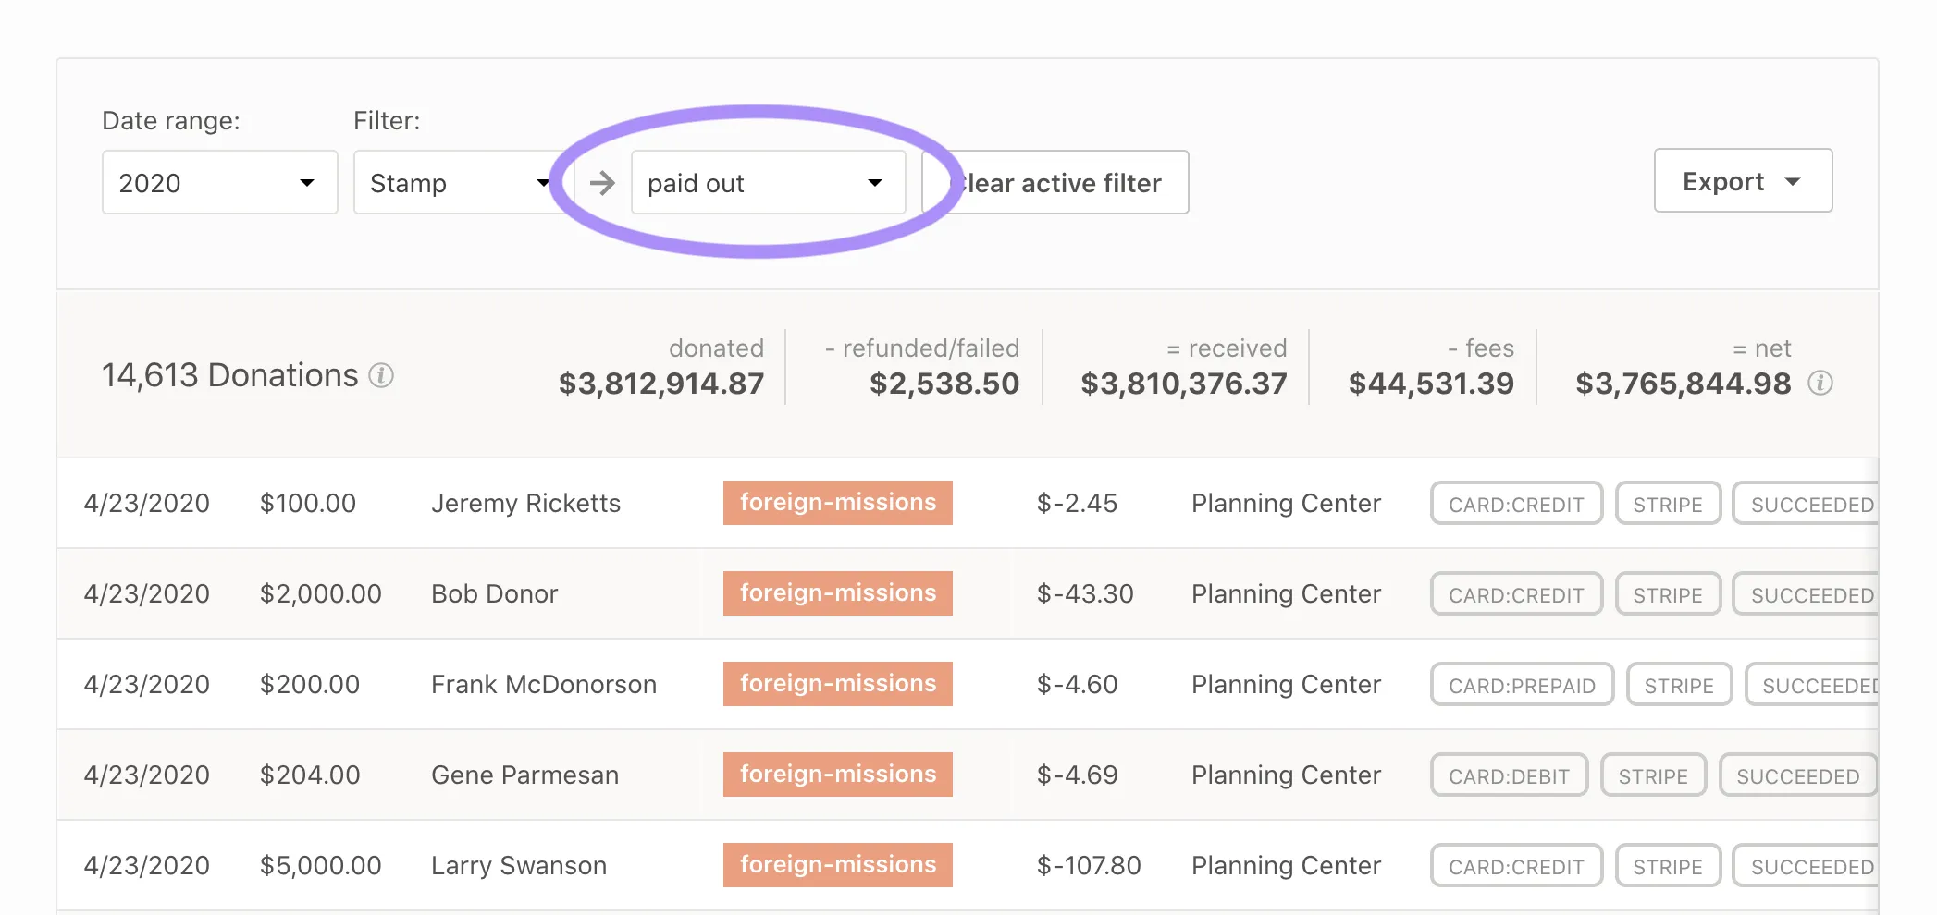The image size is (1937, 915).
Task: Click the info icon beside 14,613 Donations
Action: pyautogui.click(x=381, y=375)
